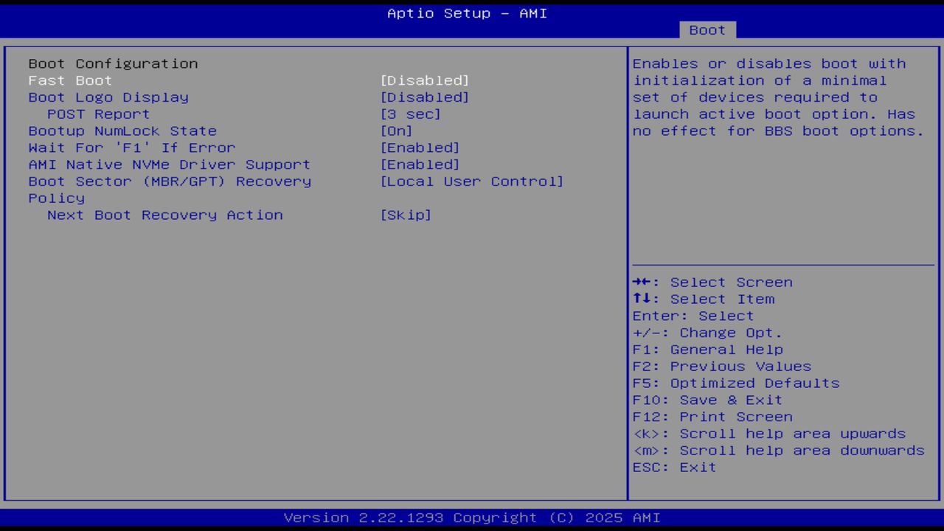The image size is (944, 531).
Task: Open the [Local User Control] policy selector
Action: [x=472, y=181]
